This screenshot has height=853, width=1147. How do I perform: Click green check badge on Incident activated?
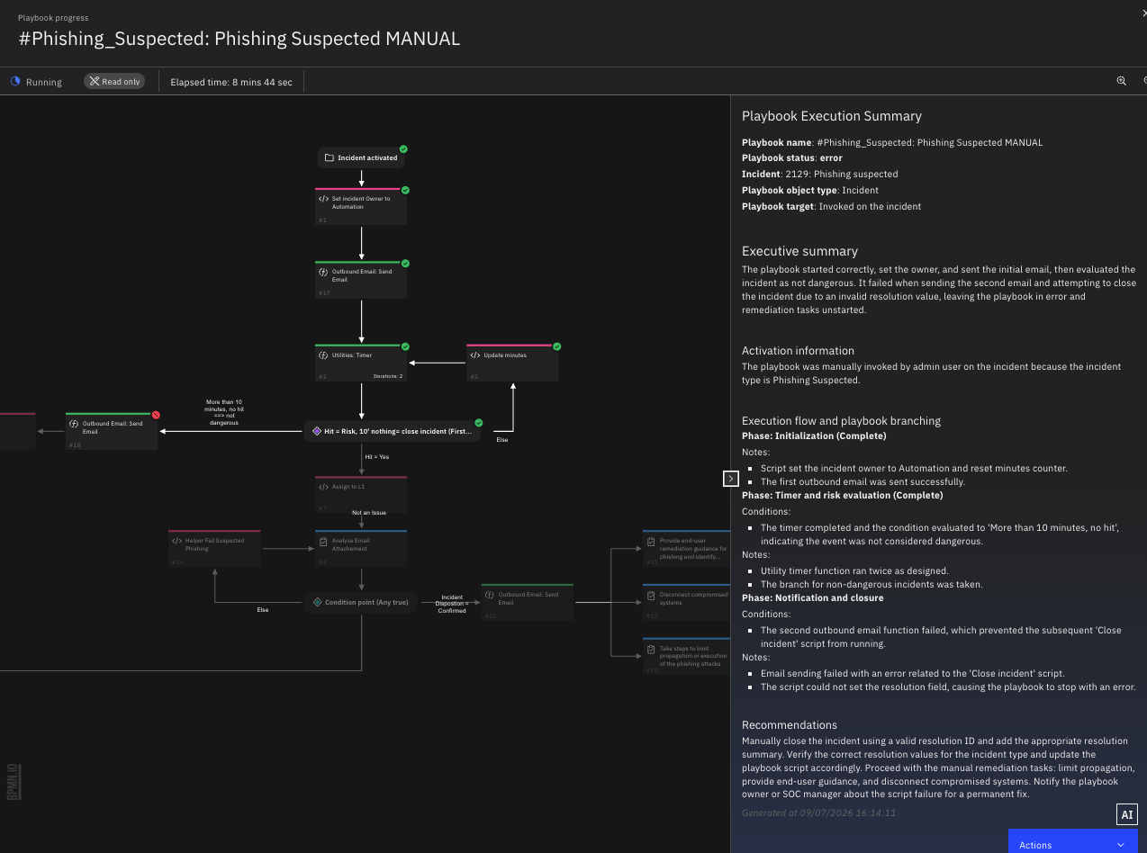(x=403, y=149)
